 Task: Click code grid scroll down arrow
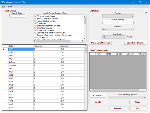[x=86, y=109]
